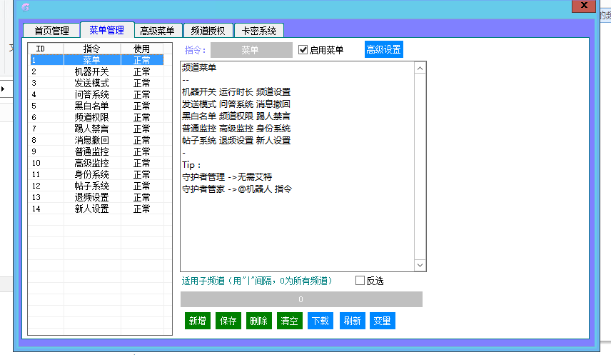Viewport: 611px width, 355px height.
Task: Select the 踢人禁言 row
Action: (96, 129)
